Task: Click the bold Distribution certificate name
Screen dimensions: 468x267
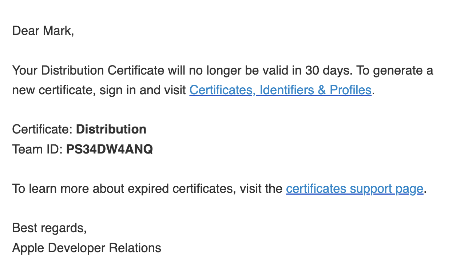Action: click(111, 129)
